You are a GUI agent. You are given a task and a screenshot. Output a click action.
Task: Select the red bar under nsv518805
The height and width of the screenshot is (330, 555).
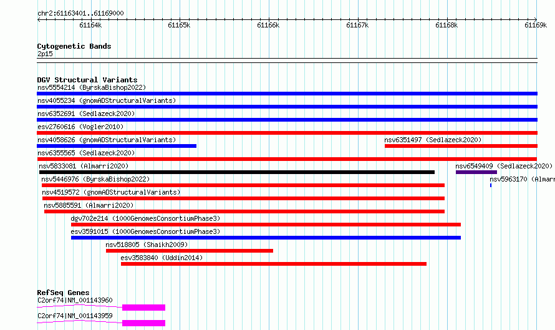tap(190, 251)
